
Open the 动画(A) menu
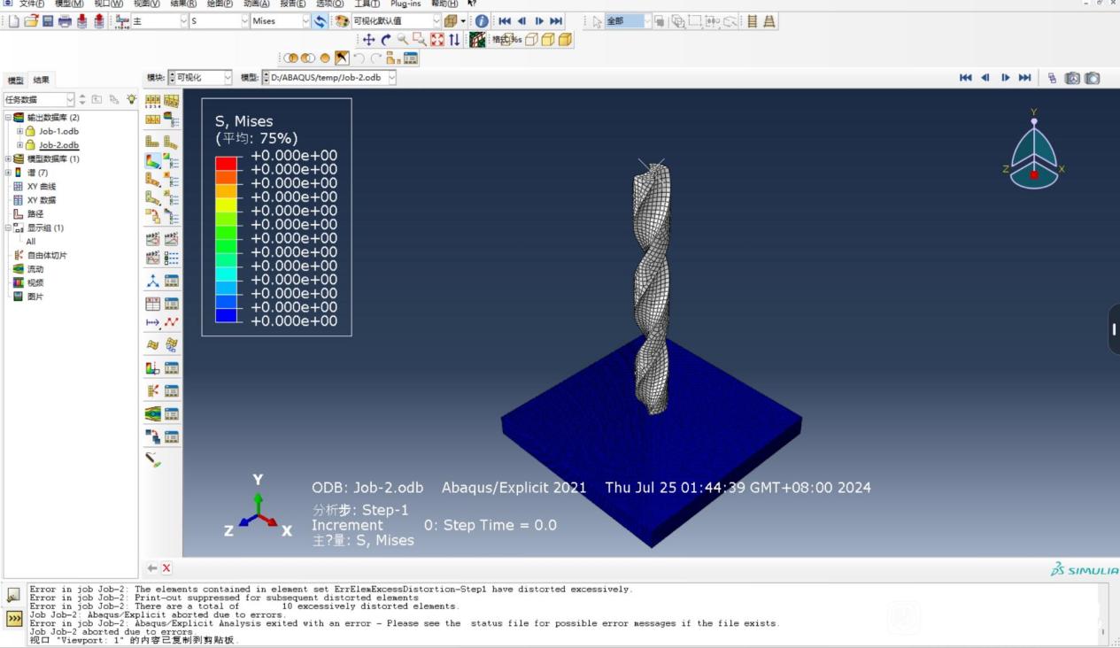click(x=256, y=4)
